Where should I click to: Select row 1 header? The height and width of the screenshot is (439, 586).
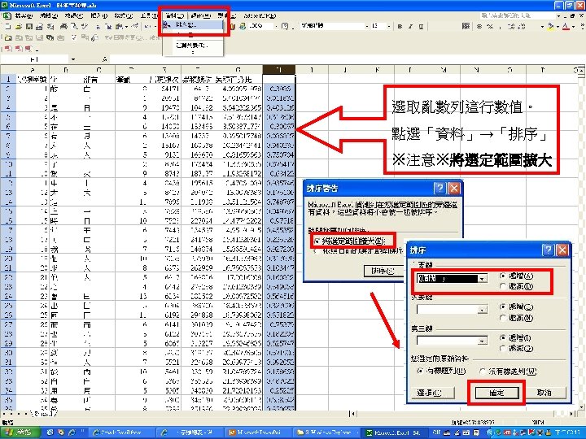(8, 79)
